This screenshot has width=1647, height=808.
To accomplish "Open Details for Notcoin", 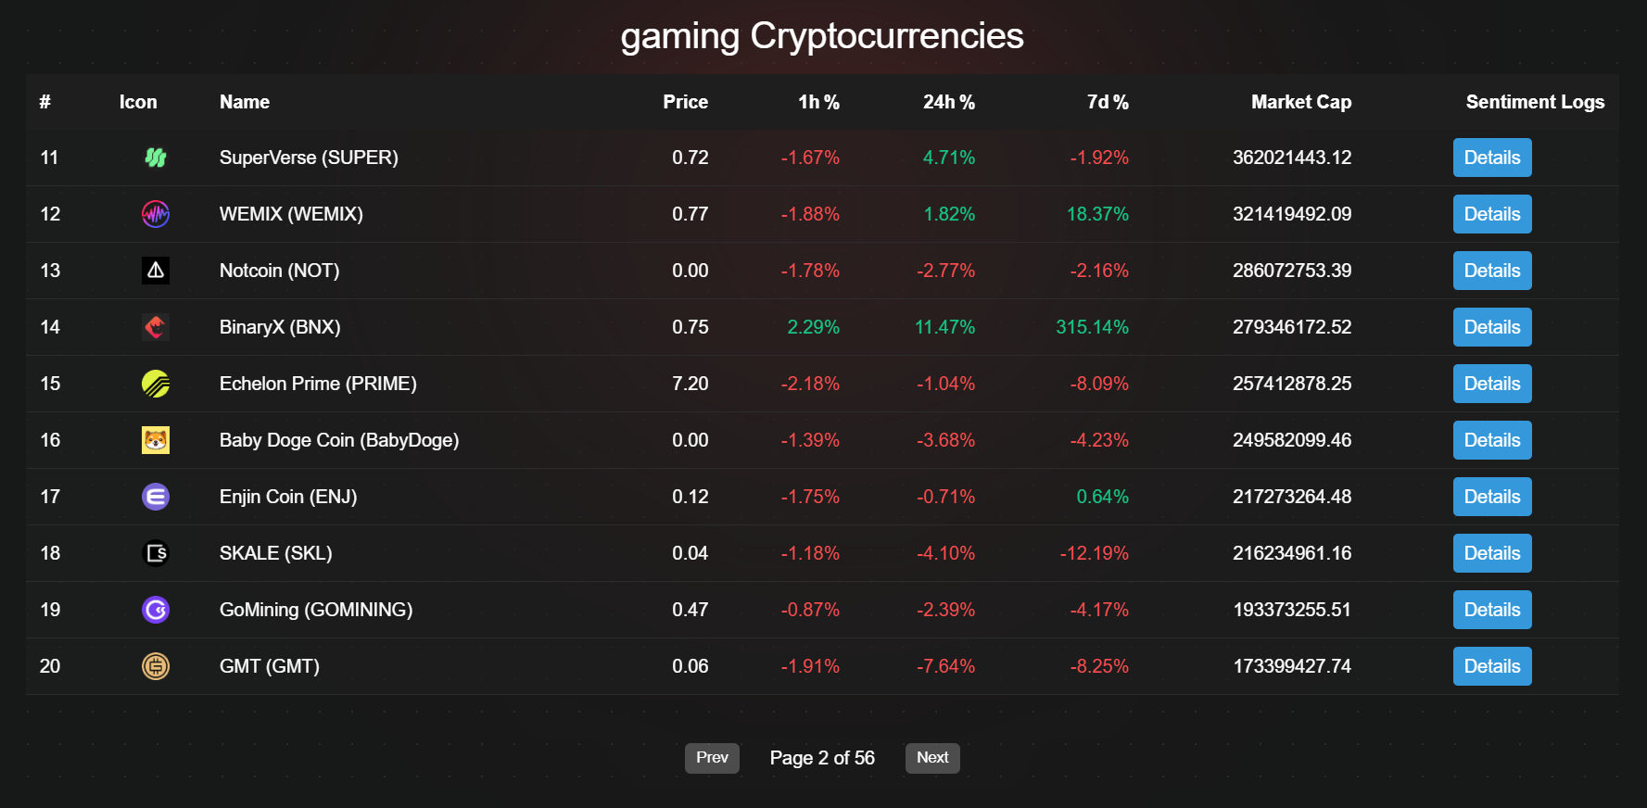I will [1491, 271].
